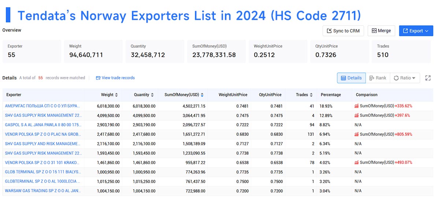The height and width of the screenshot is (197, 436).
Task: Open exporter GLOBTERMINAL SP Z O O AL 1000LECIA link
Action: (x=43, y=182)
